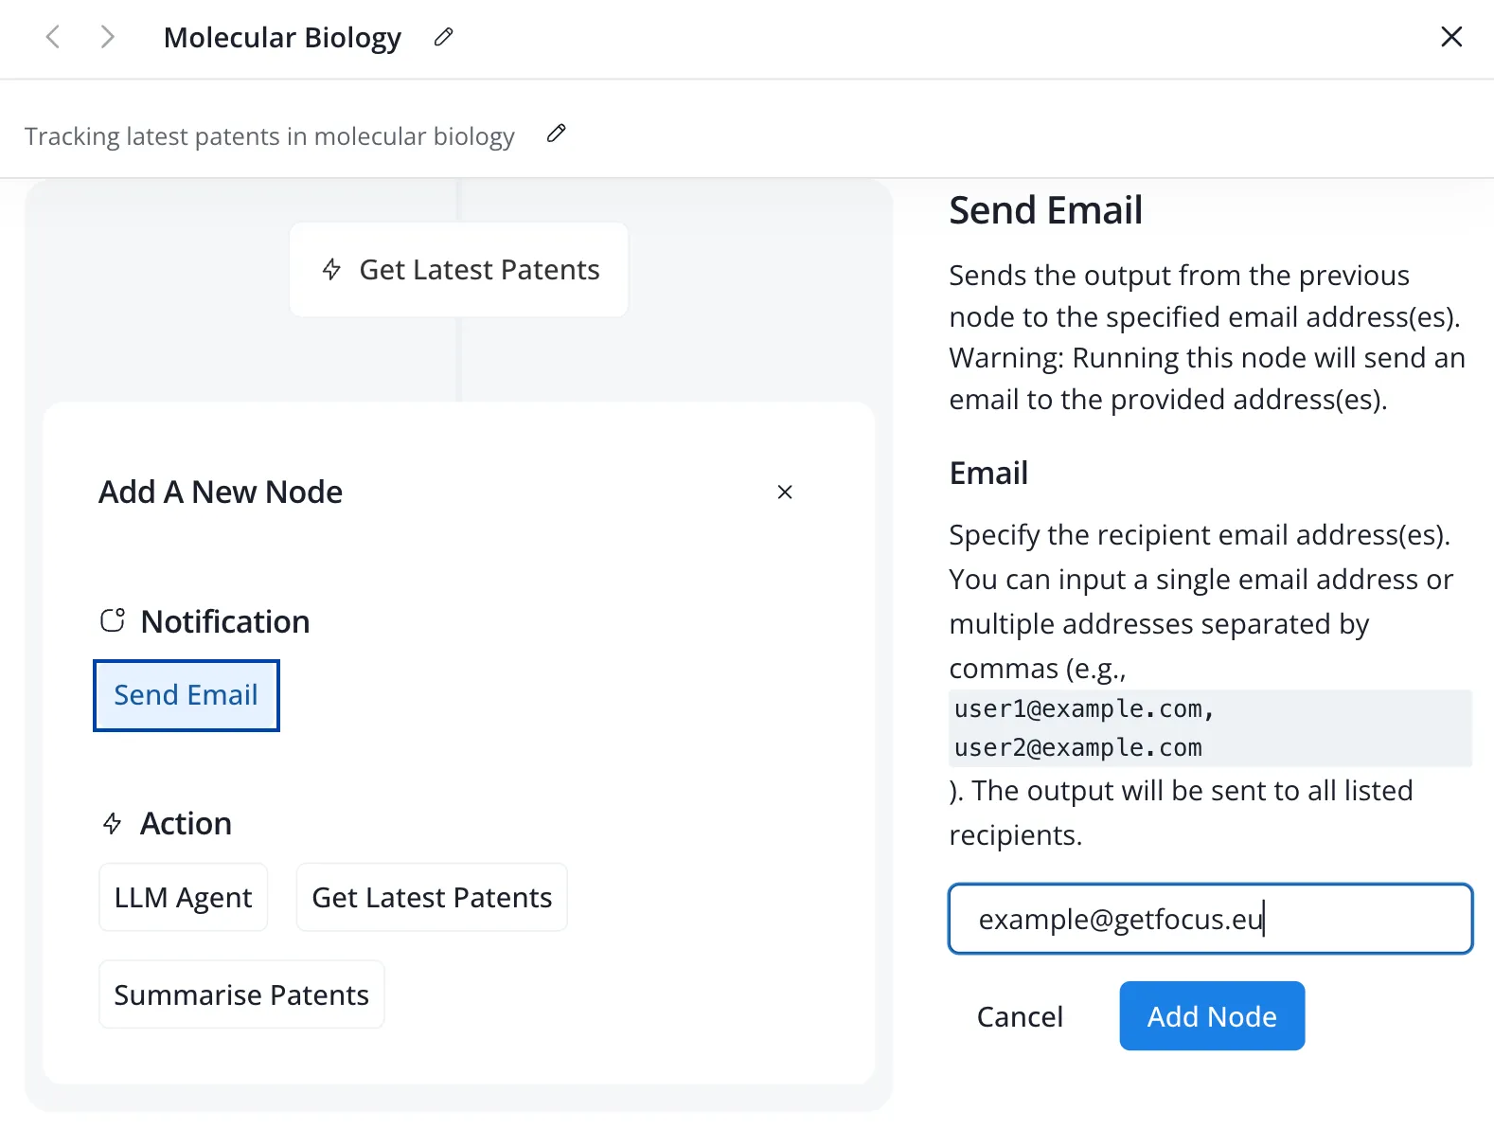The image size is (1494, 1146).
Task: Edit the tracking description pencil icon
Action: [557, 134]
